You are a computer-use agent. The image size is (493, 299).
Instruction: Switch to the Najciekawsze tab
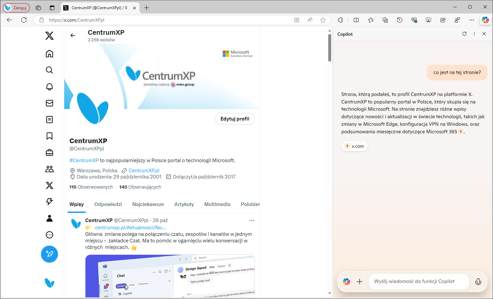coord(148,204)
